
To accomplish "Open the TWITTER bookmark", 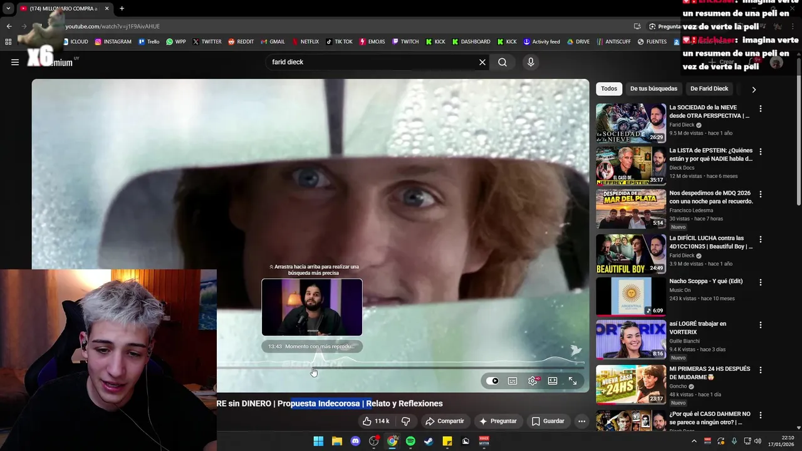I will (x=207, y=42).
